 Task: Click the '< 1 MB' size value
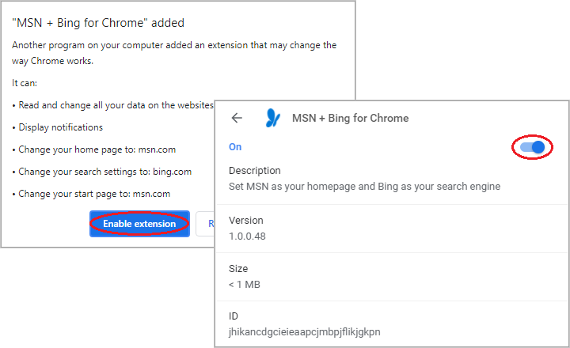[245, 285]
